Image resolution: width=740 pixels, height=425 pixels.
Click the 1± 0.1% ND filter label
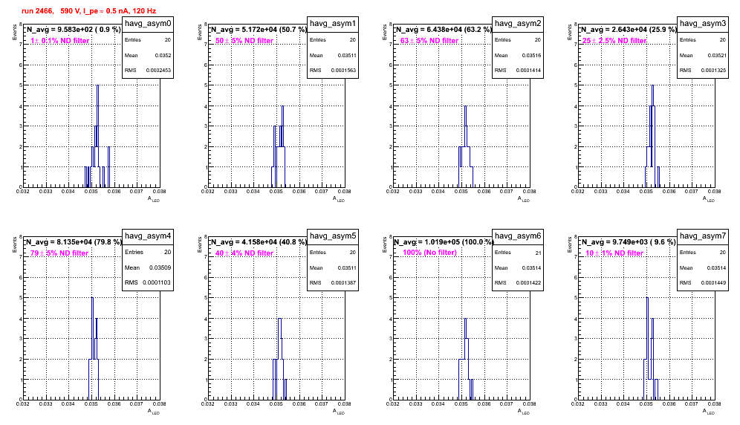[60, 41]
